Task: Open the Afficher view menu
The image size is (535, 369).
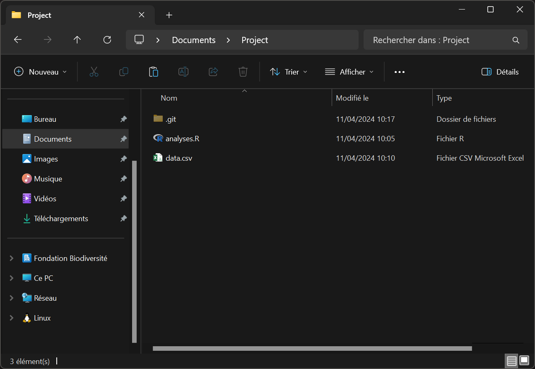Action: (x=349, y=72)
